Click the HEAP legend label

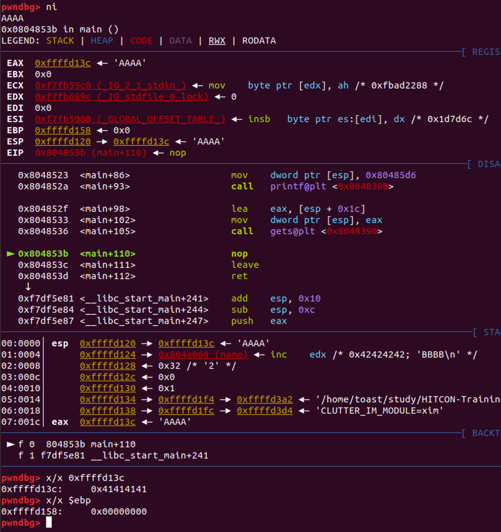[102, 40]
